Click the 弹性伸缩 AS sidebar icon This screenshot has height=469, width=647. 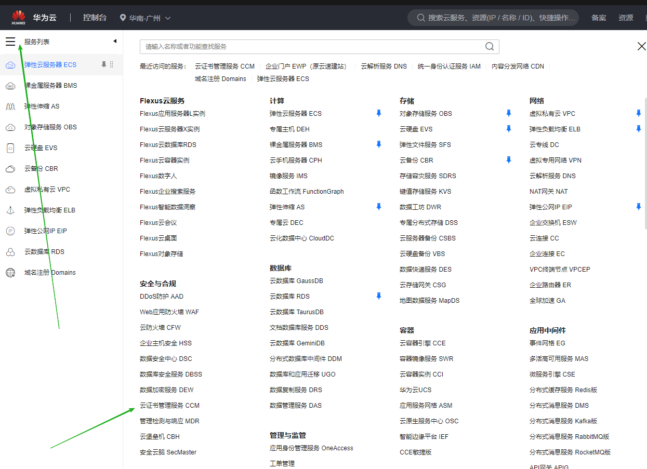click(10, 106)
